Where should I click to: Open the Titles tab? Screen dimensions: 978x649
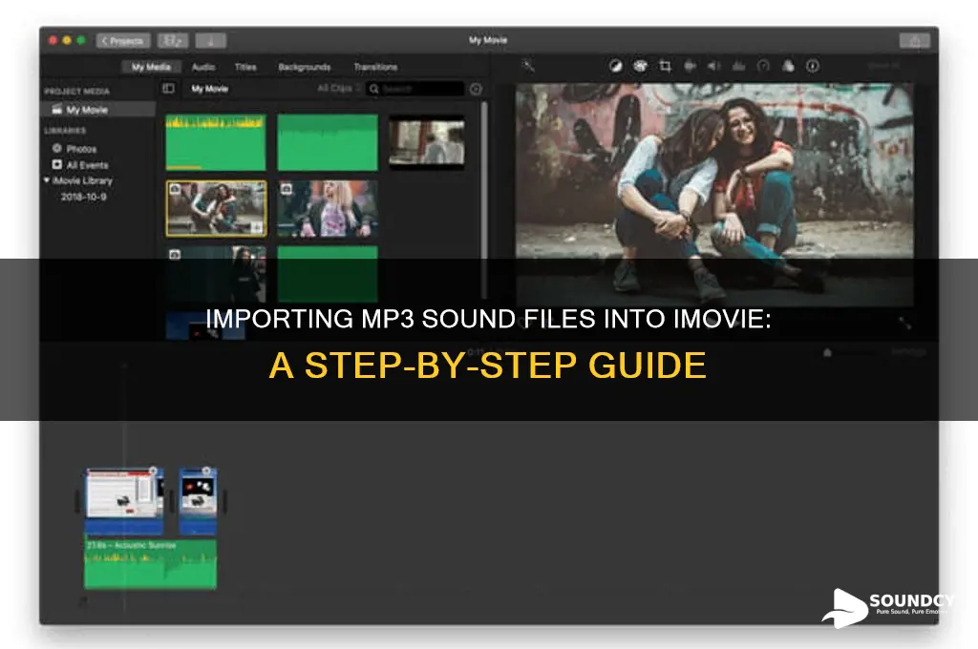[x=245, y=67]
